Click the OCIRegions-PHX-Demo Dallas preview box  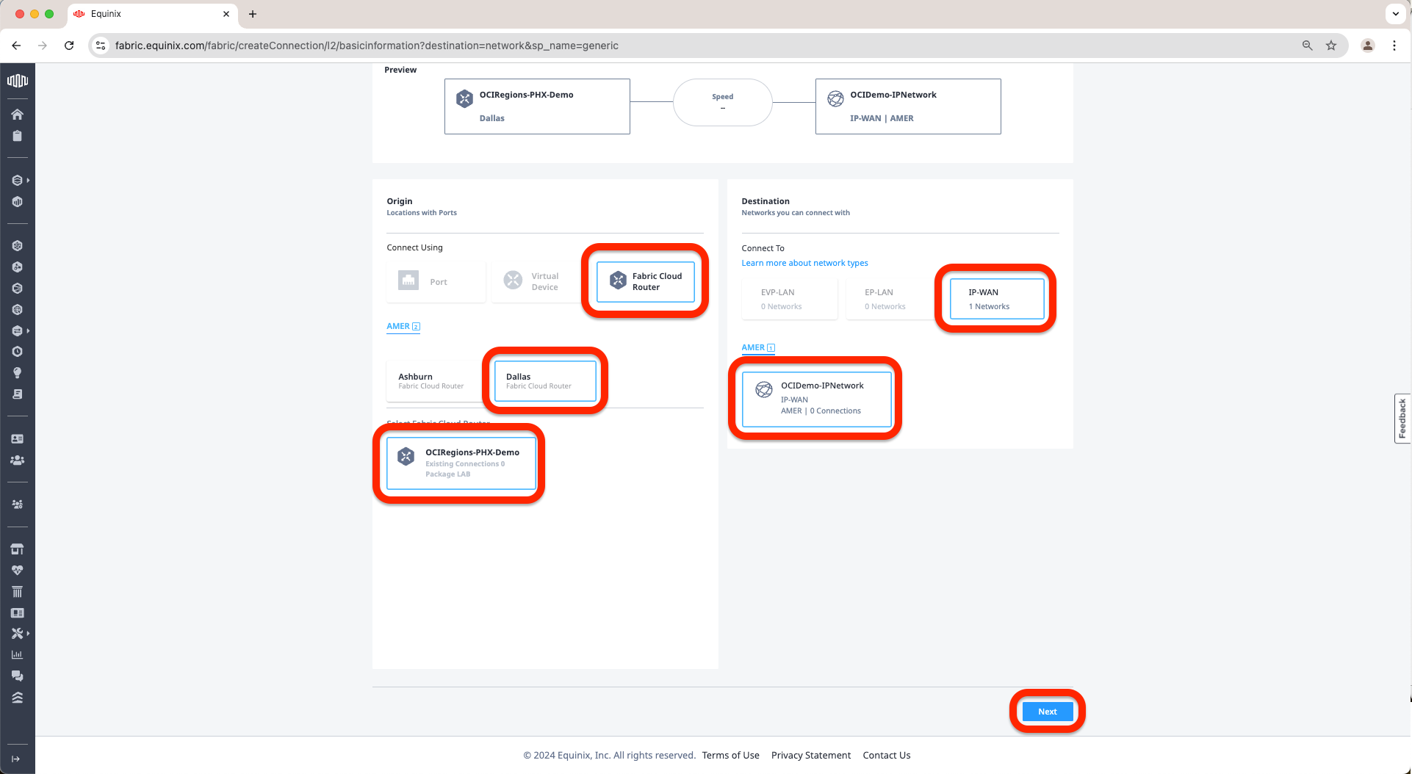tap(537, 106)
